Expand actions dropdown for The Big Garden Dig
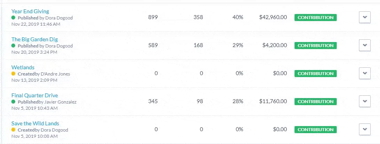This screenshot has width=380, height=144. [364, 46]
